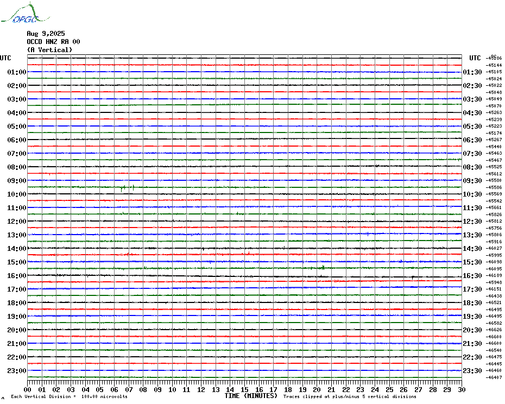Click the '16:30' time label on the right
The image size is (505, 404).
point(472,275)
